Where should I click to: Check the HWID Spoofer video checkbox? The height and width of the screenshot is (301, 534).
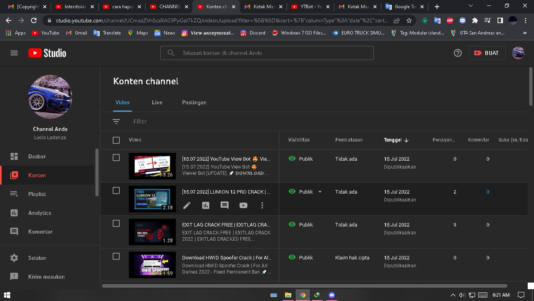[x=116, y=256]
